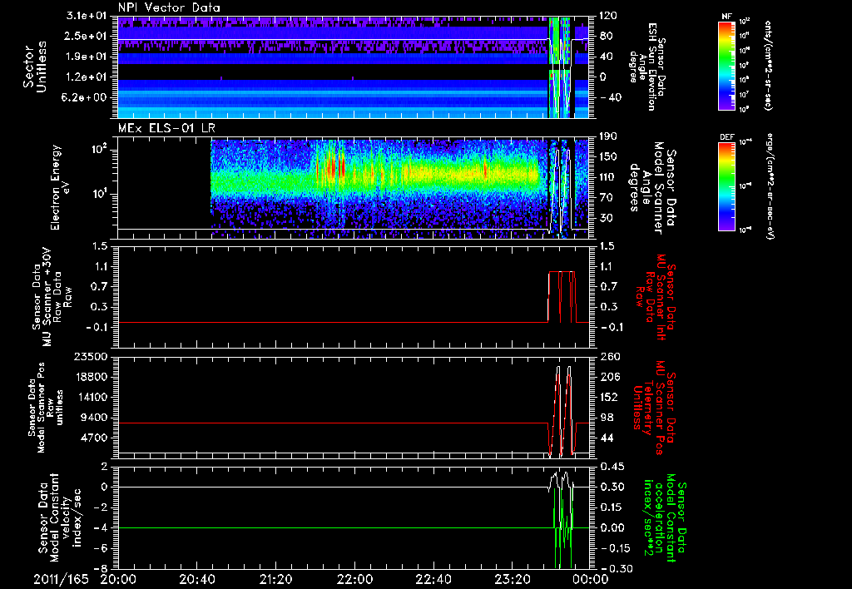This screenshot has height=589, width=852.
Task: Click the "-8" velocity tick label
Action: point(101,568)
